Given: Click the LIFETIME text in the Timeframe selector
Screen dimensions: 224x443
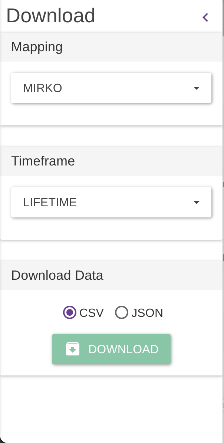Looking at the screenshot, I should 50,202.
